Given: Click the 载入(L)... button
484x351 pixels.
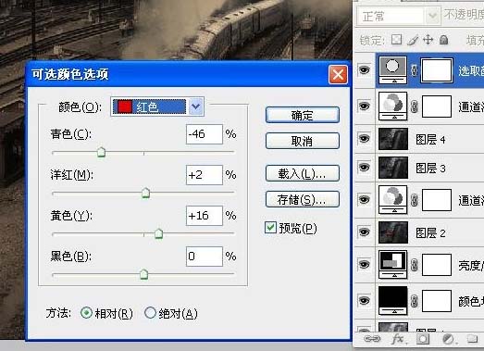Looking at the screenshot, I should coord(303,173).
